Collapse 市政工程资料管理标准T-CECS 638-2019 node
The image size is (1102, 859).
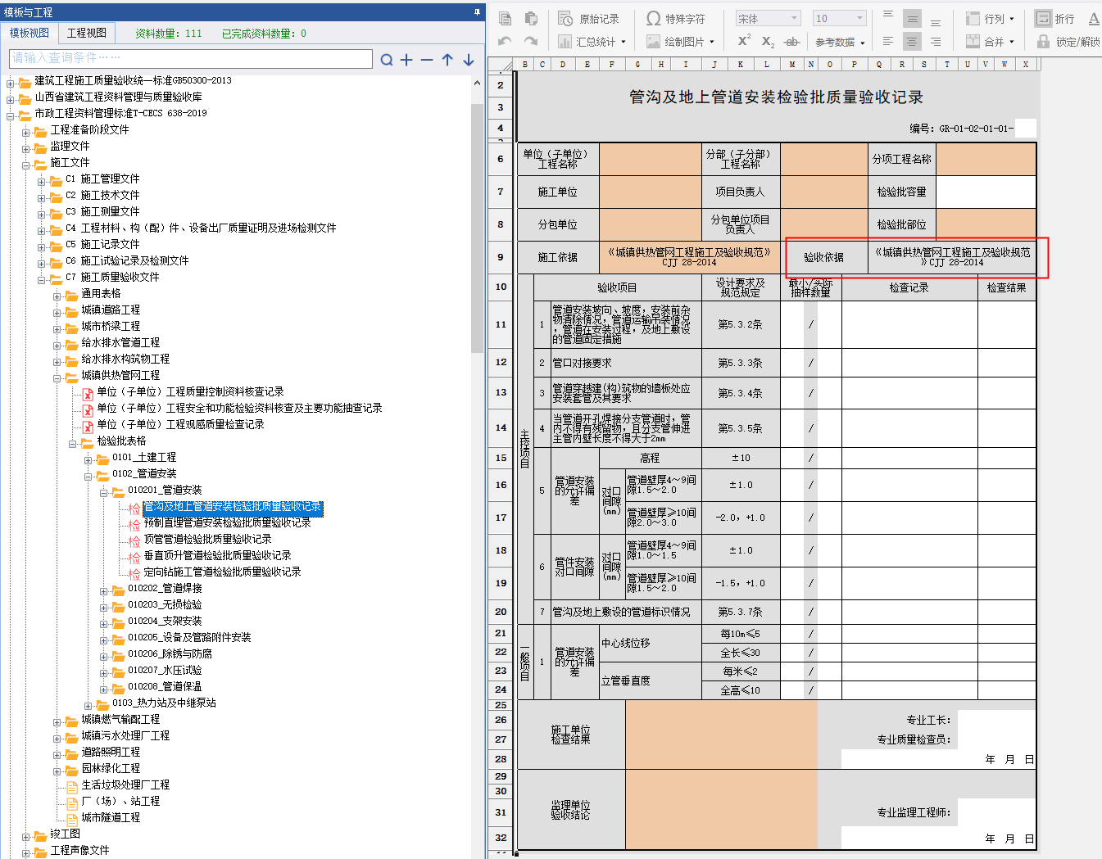point(11,115)
